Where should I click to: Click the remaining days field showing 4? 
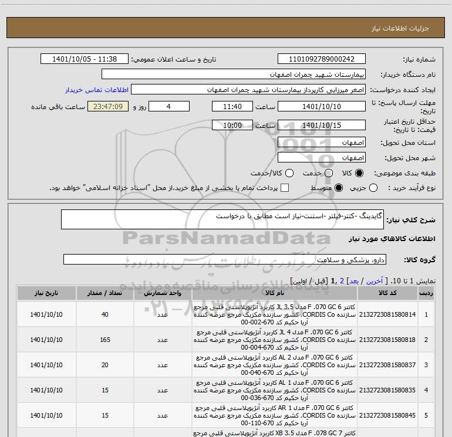click(169, 106)
